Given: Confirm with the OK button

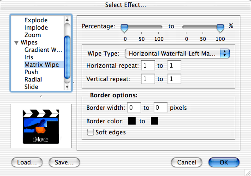Looking at the screenshot, I should [224, 163].
